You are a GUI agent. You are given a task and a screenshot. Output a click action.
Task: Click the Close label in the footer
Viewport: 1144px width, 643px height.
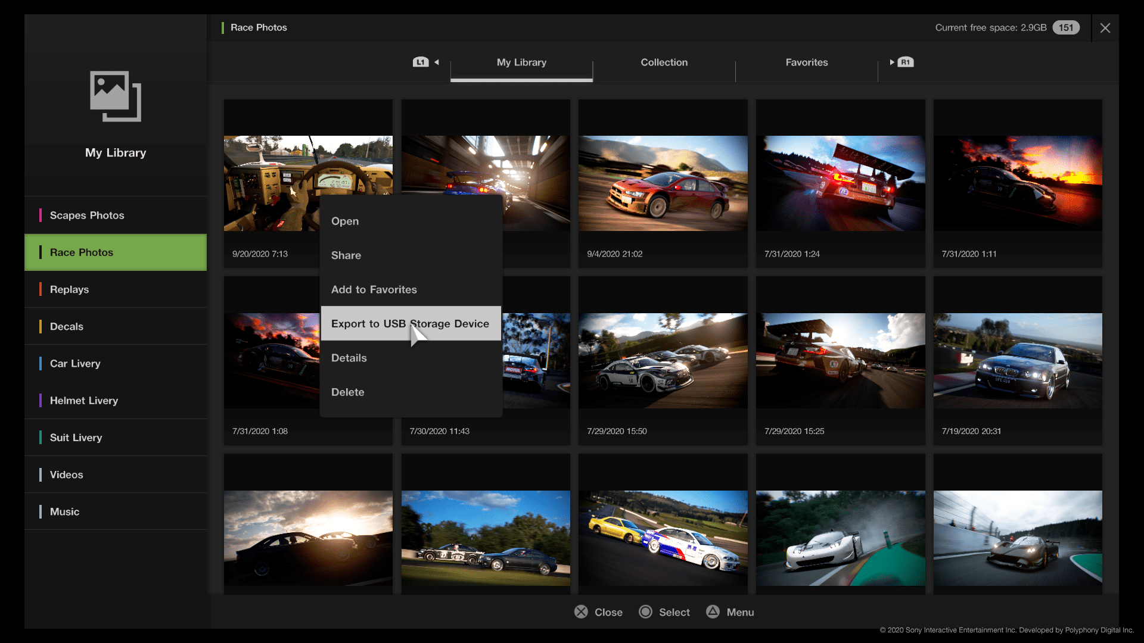click(608, 612)
